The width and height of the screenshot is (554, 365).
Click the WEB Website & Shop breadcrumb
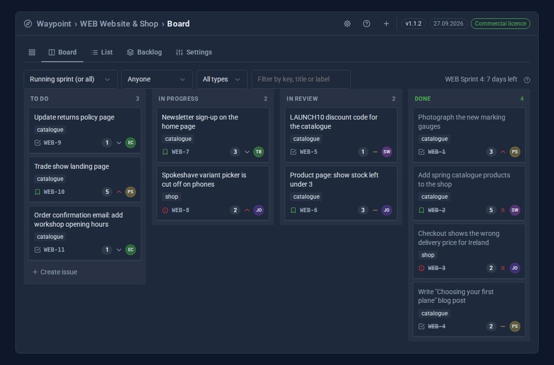[x=119, y=24]
